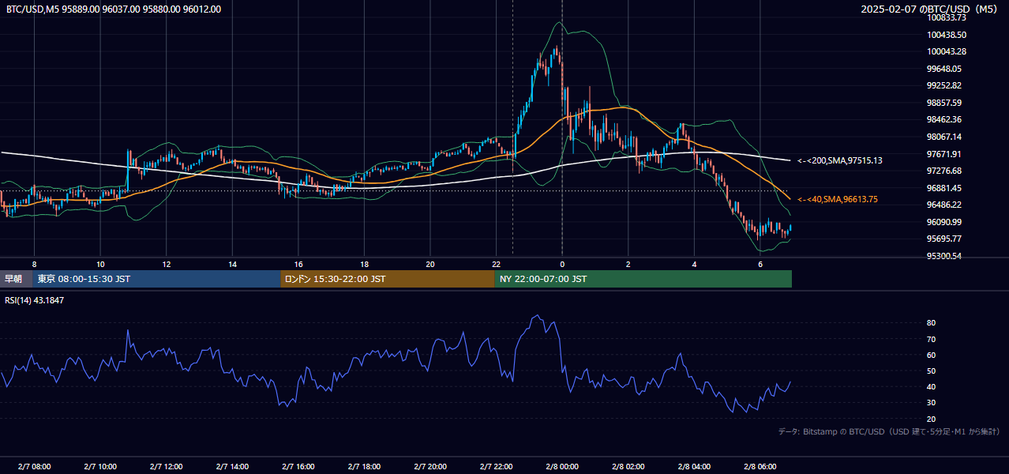Click the price axis value 98462.36
Screen dimensions: 1009x474
pos(945,120)
